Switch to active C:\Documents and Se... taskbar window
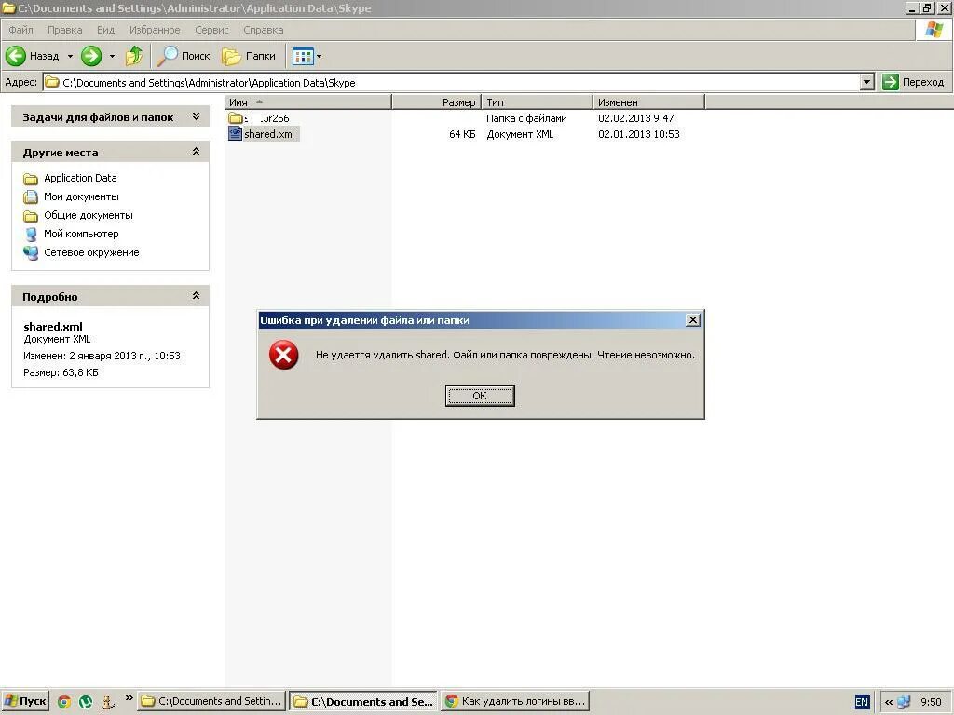 point(364,702)
